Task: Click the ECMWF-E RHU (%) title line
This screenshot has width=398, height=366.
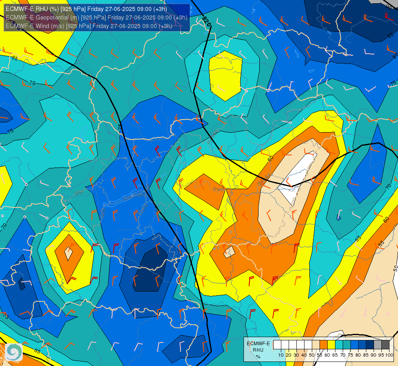Action: (86, 9)
